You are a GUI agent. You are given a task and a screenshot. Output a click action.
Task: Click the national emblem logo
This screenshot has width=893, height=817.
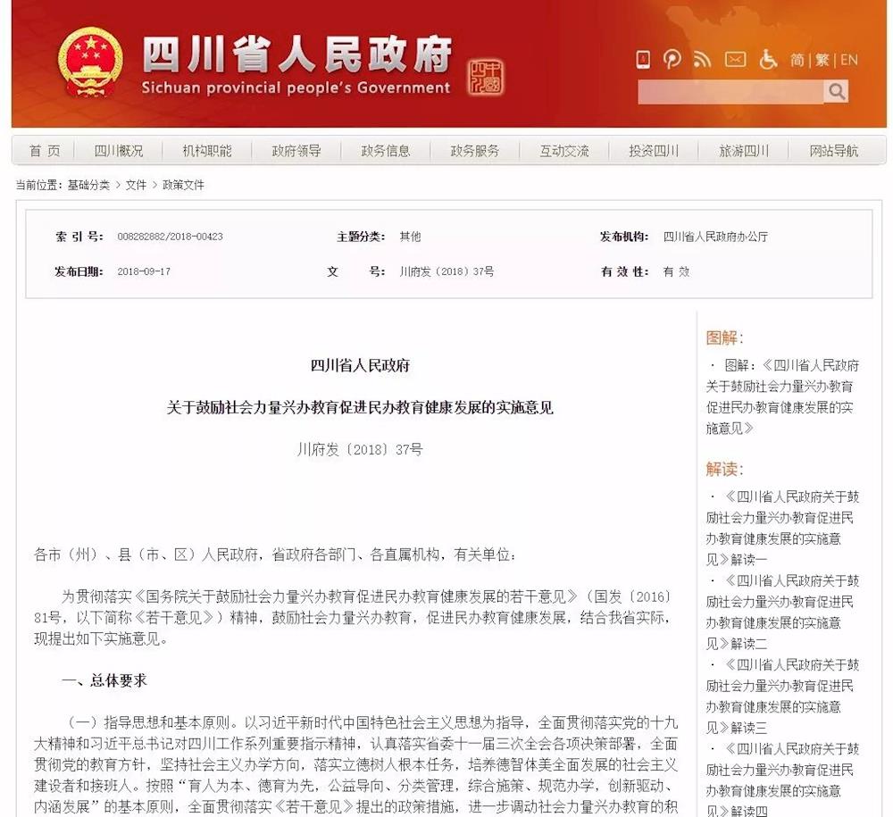[x=89, y=63]
